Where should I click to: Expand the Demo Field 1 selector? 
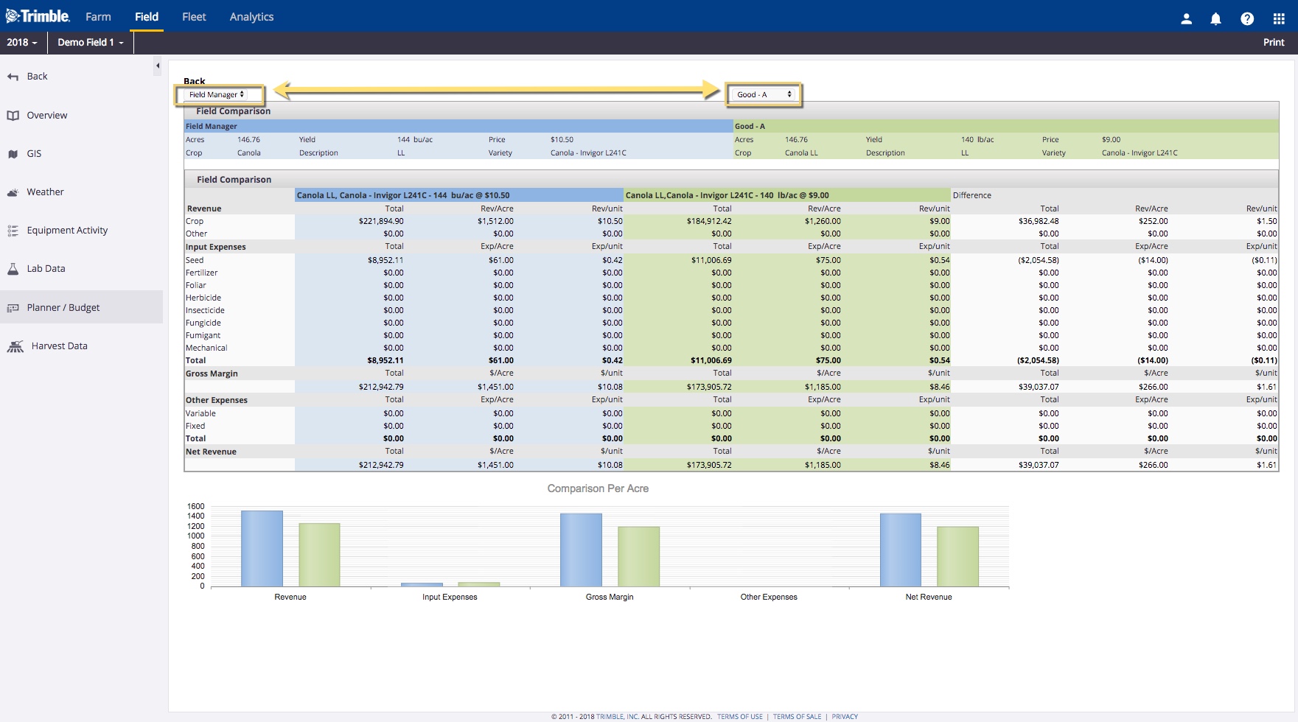(91, 43)
